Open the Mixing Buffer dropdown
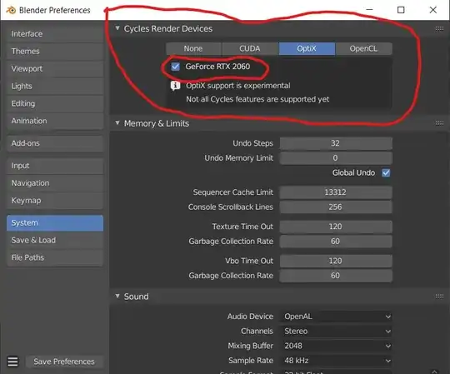The image size is (450, 374). (x=336, y=346)
